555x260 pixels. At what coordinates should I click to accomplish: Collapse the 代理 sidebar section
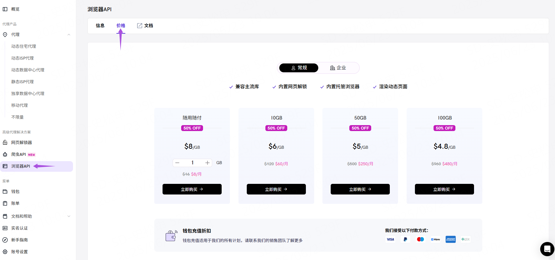pyautogui.click(x=69, y=35)
